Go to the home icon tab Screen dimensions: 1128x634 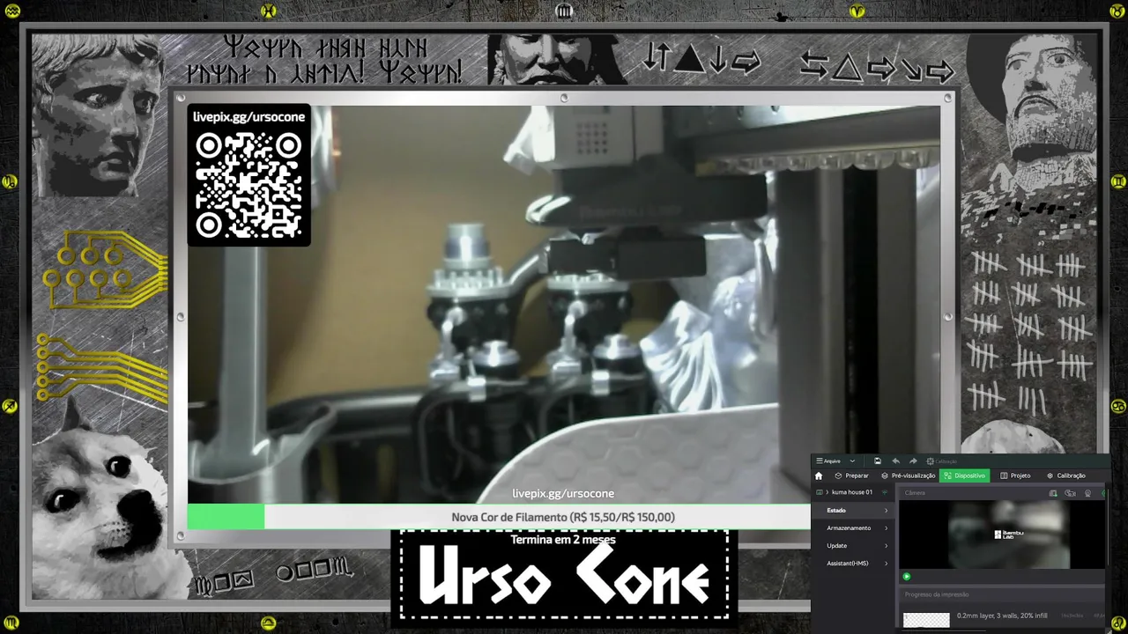819,475
